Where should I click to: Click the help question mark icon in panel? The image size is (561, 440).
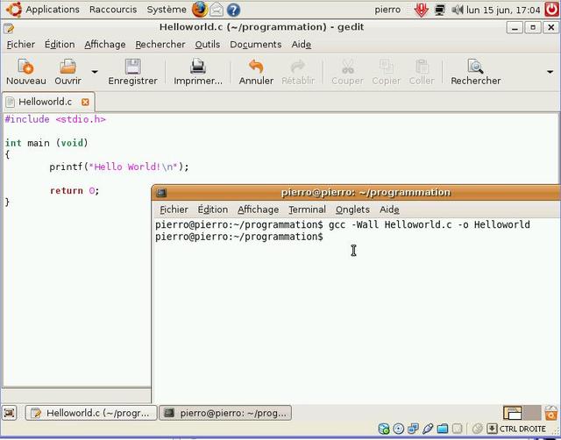[233, 10]
